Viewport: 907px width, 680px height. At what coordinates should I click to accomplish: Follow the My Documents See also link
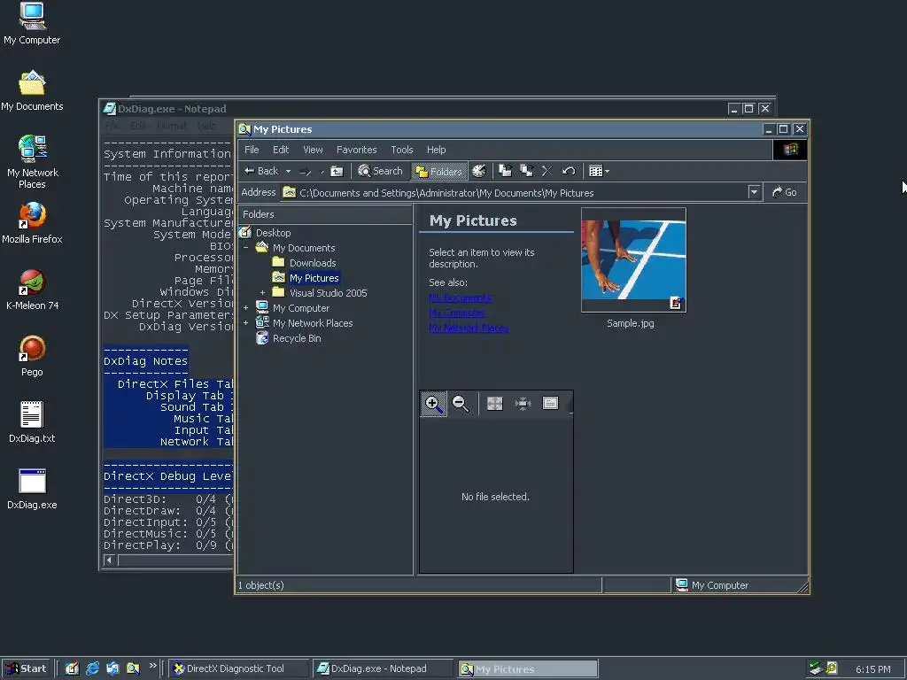tap(461, 297)
